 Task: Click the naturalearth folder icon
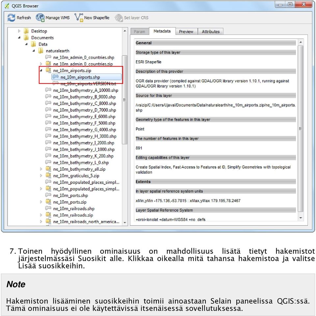(x=41, y=51)
